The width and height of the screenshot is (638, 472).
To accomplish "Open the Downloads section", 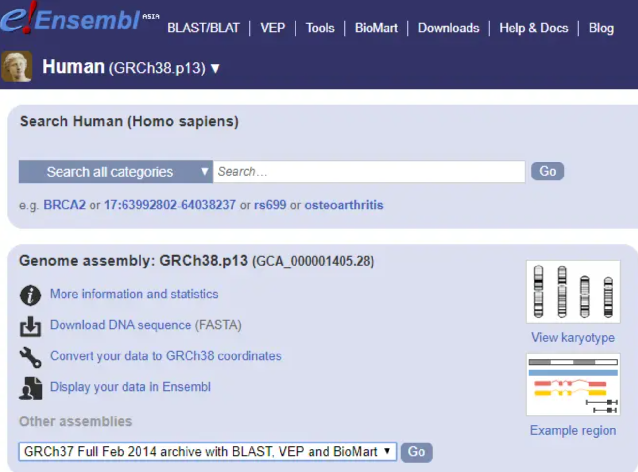I will click(x=448, y=28).
